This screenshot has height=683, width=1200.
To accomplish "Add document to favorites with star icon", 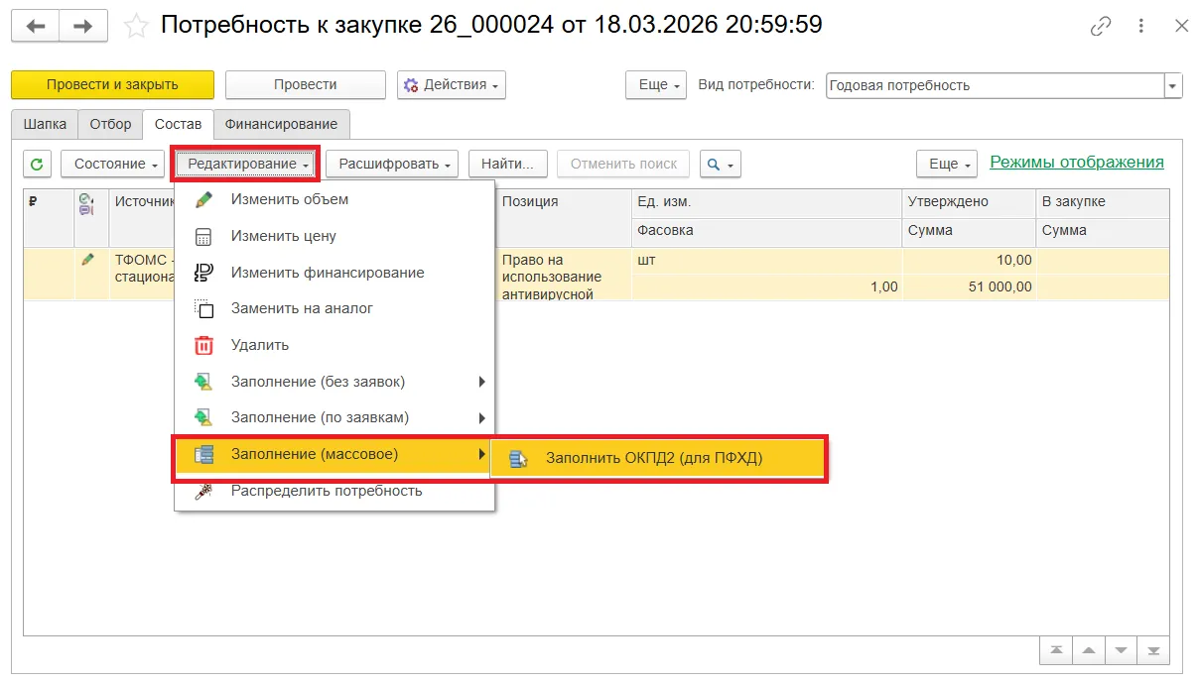I will point(136,26).
